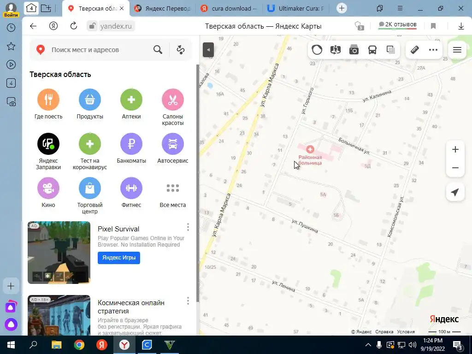Open the Аптеки category

(x=131, y=104)
